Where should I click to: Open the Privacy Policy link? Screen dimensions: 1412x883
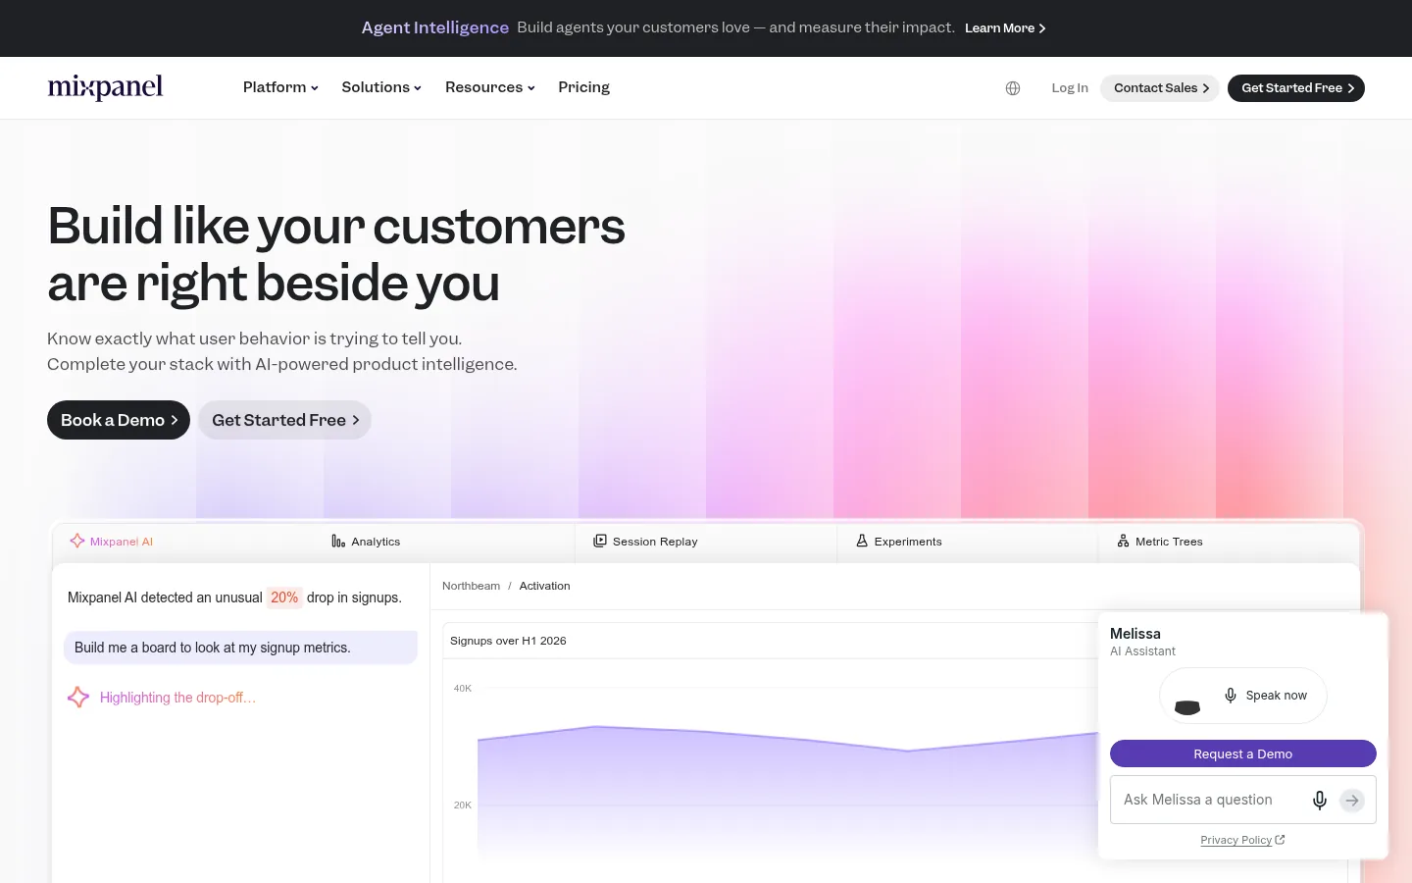click(1242, 840)
